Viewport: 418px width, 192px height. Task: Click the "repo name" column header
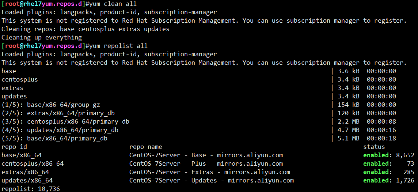146,147
